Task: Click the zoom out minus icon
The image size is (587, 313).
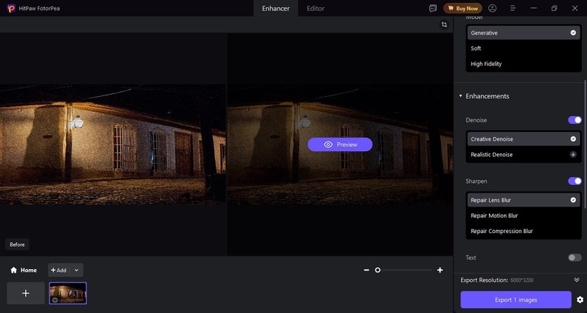Action: (367, 270)
